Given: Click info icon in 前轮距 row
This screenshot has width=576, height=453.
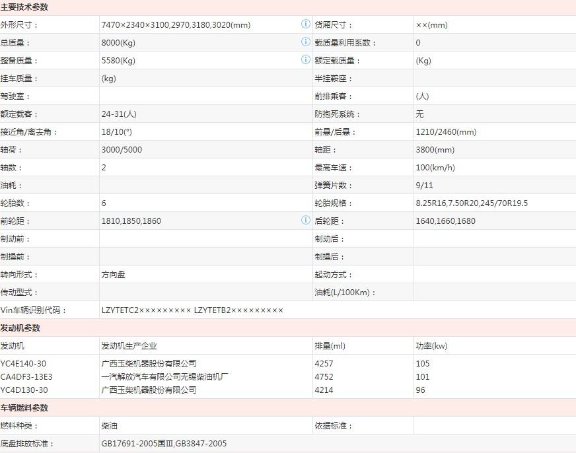Looking at the screenshot, I should [x=306, y=220].
